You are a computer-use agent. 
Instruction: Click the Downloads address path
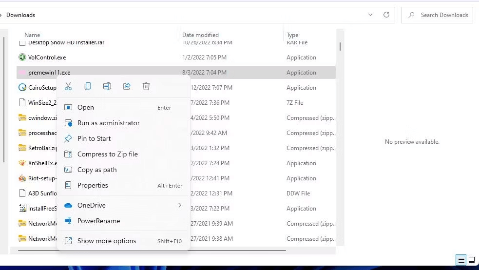(x=21, y=15)
